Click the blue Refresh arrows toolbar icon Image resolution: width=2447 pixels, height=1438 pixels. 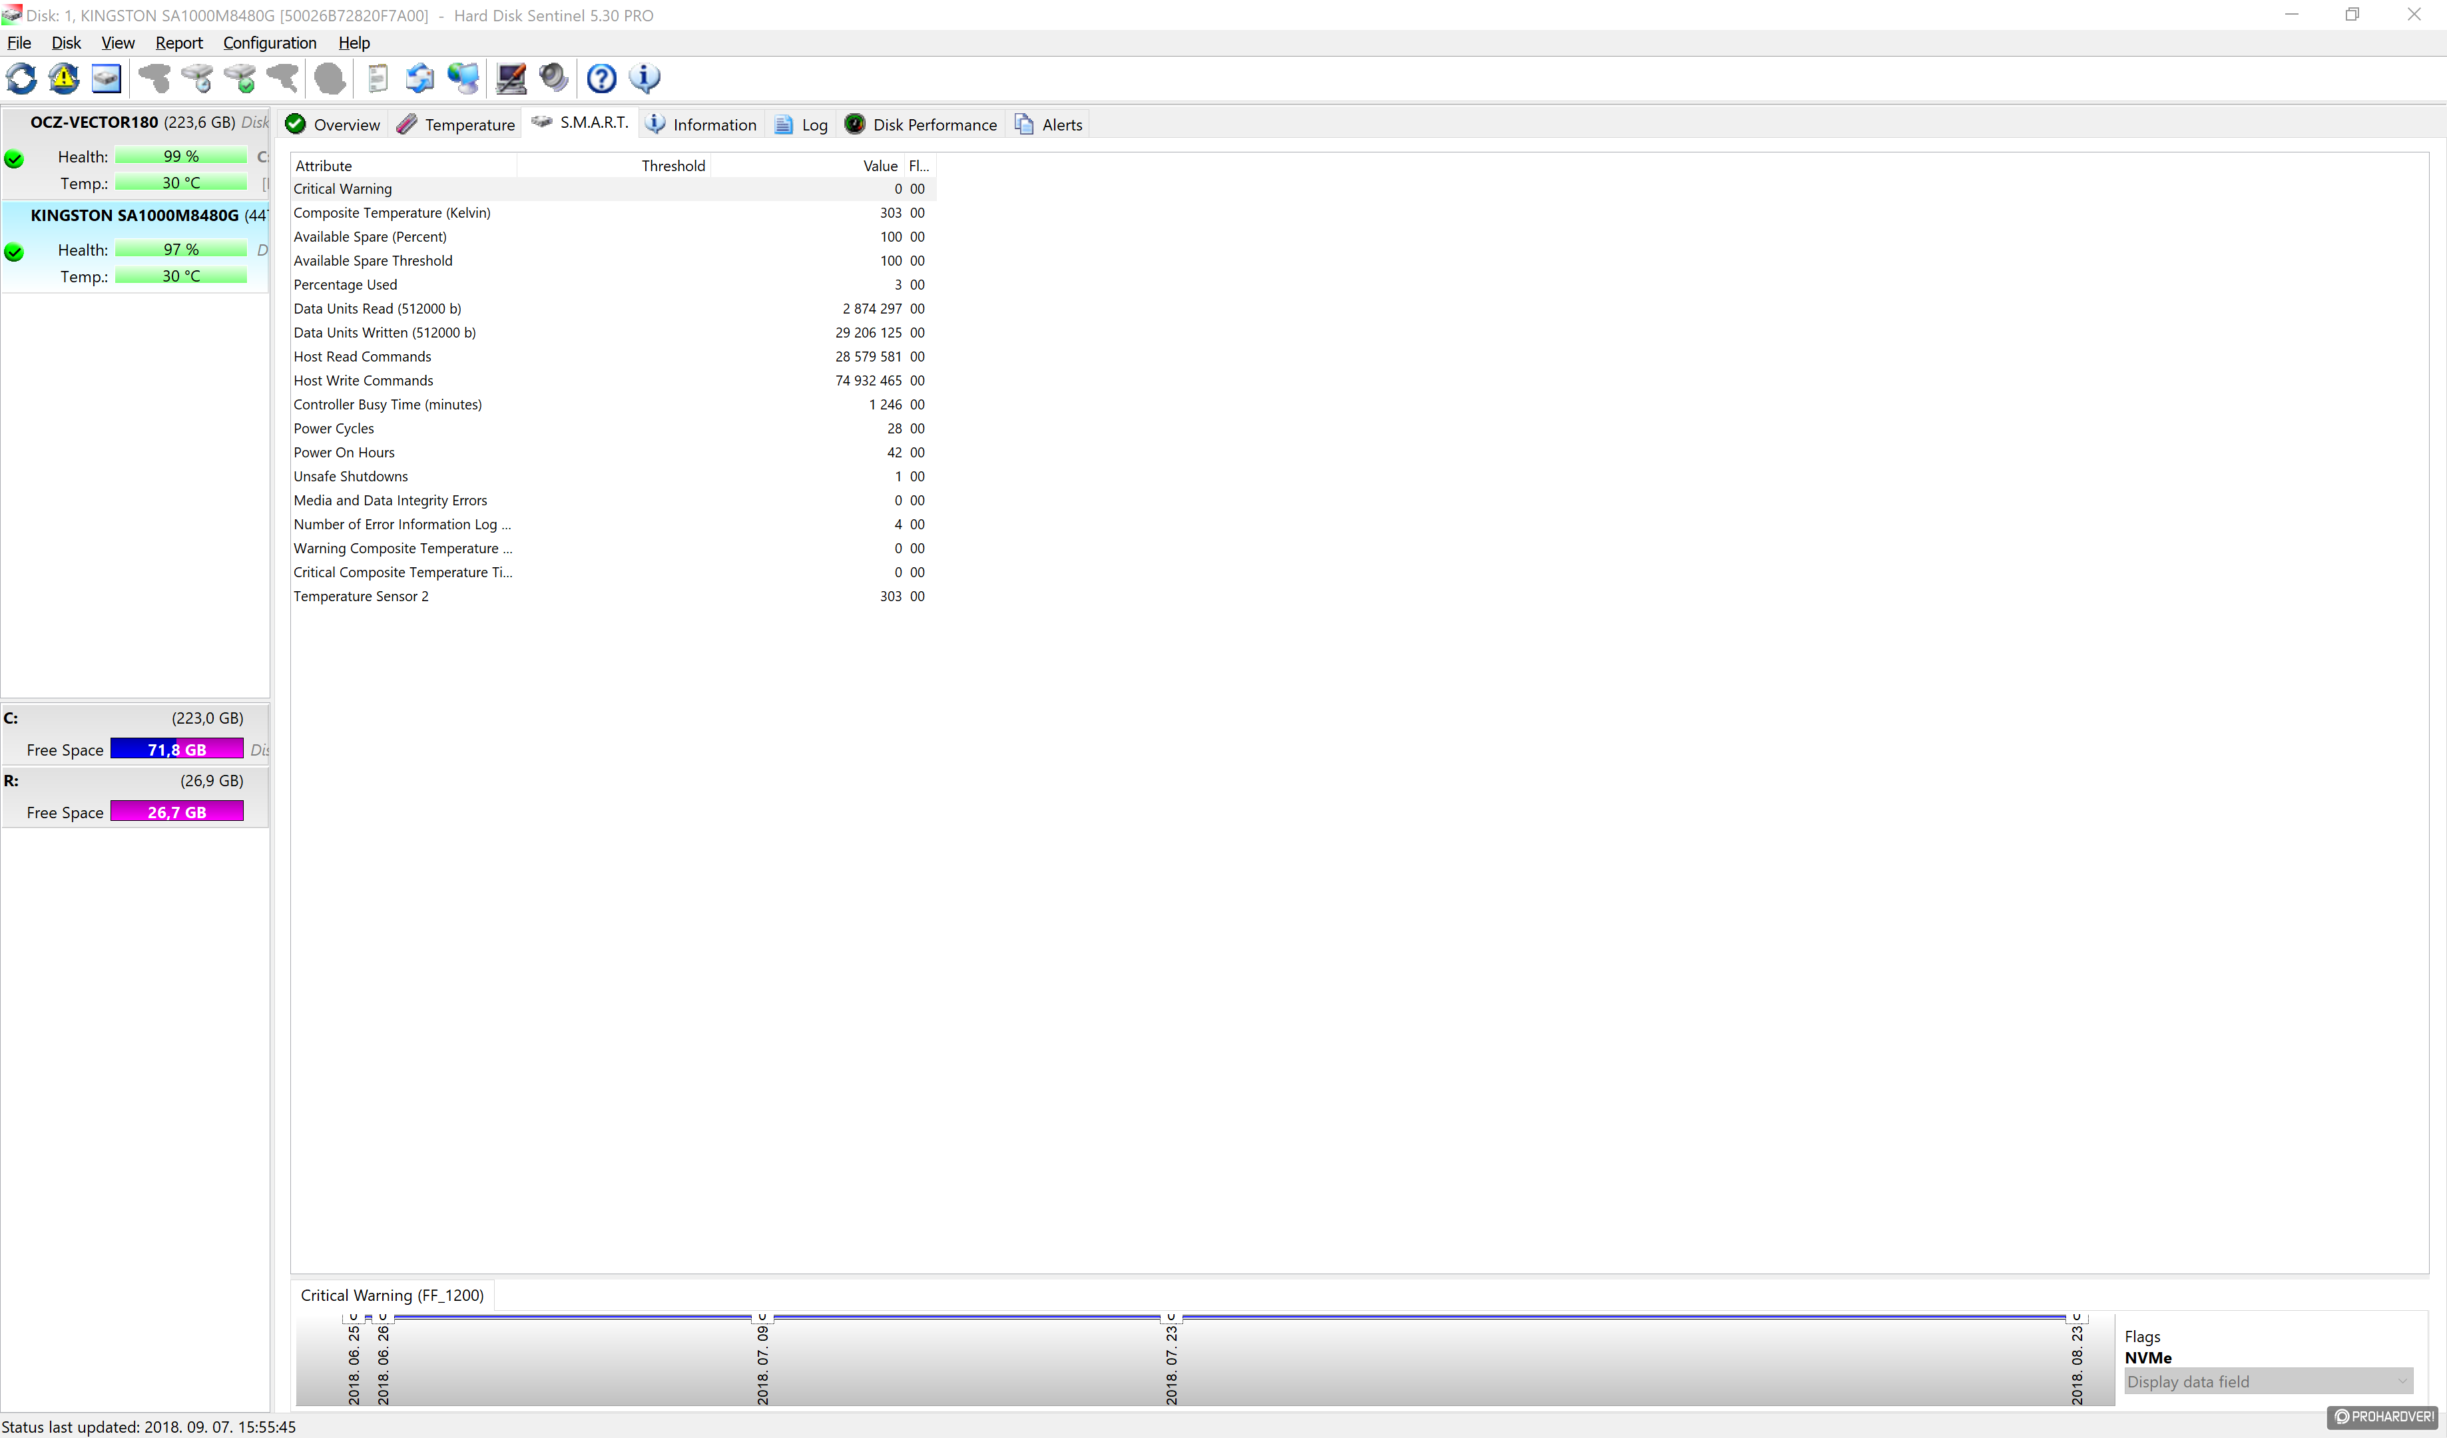(23, 79)
